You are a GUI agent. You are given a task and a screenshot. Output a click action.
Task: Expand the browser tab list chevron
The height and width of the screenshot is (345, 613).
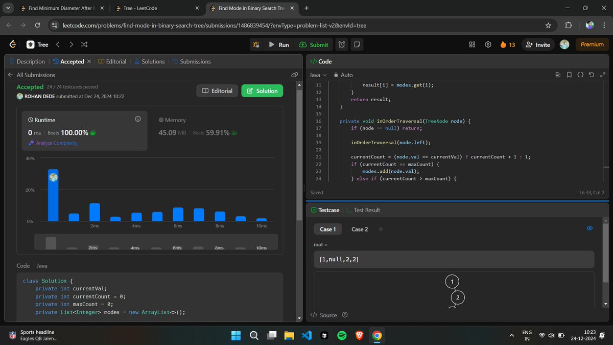(x=8, y=8)
